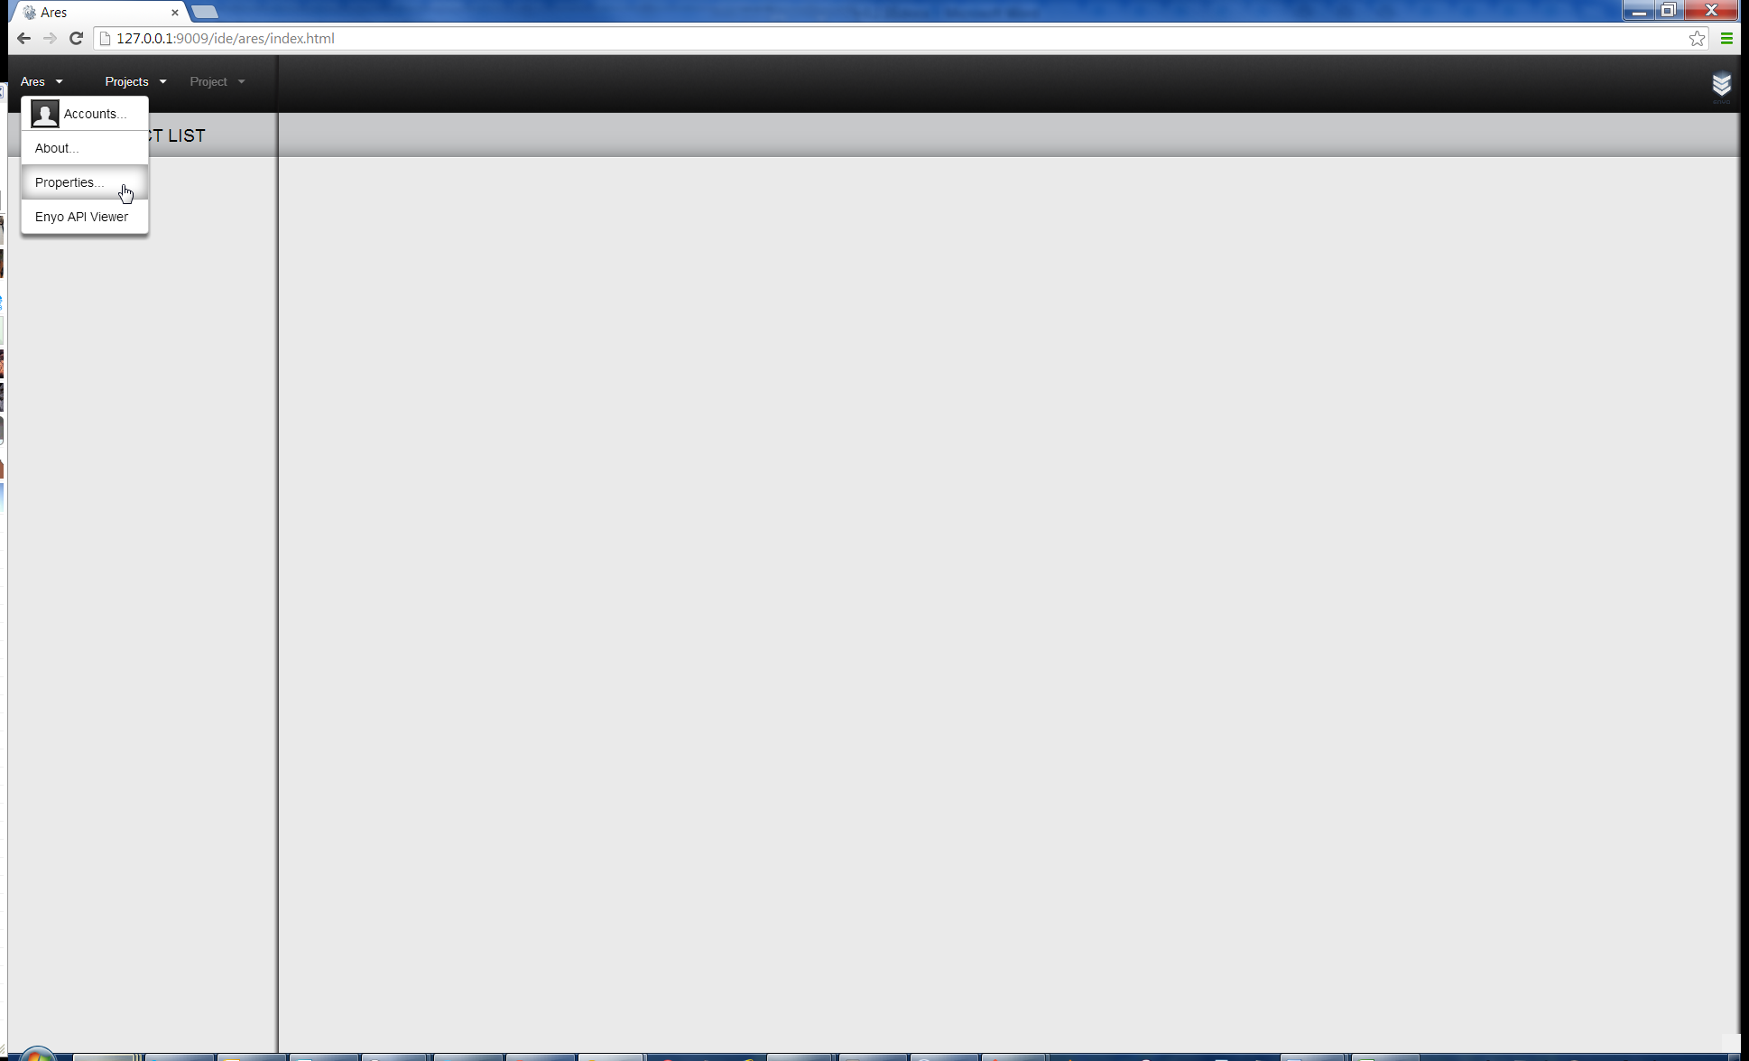This screenshot has width=1749, height=1061.
Task: Click the Windows taskbar start area
Action: pos(38,1055)
